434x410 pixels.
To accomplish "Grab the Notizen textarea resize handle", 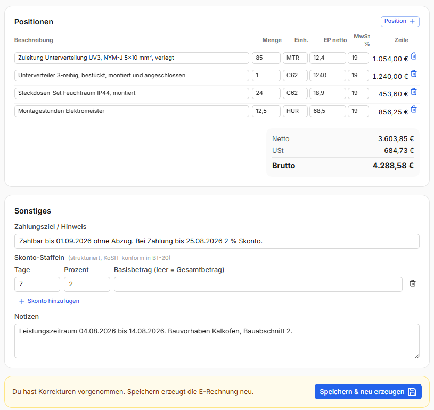I will [x=417, y=356].
